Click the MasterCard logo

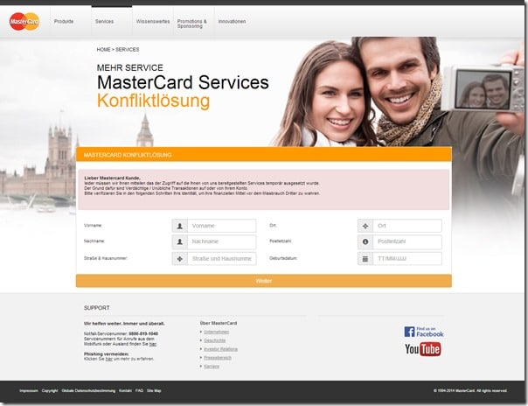pyautogui.click(x=24, y=22)
